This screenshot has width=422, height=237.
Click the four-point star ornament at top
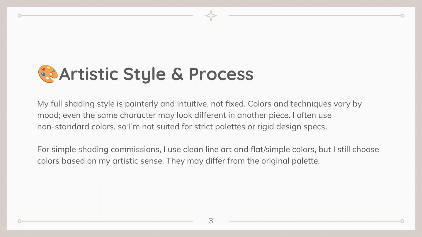[x=211, y=16]
